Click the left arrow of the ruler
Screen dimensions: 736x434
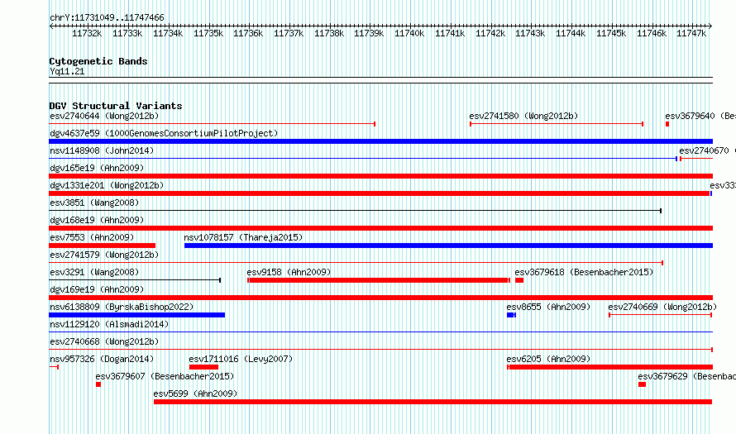(51, 26)
